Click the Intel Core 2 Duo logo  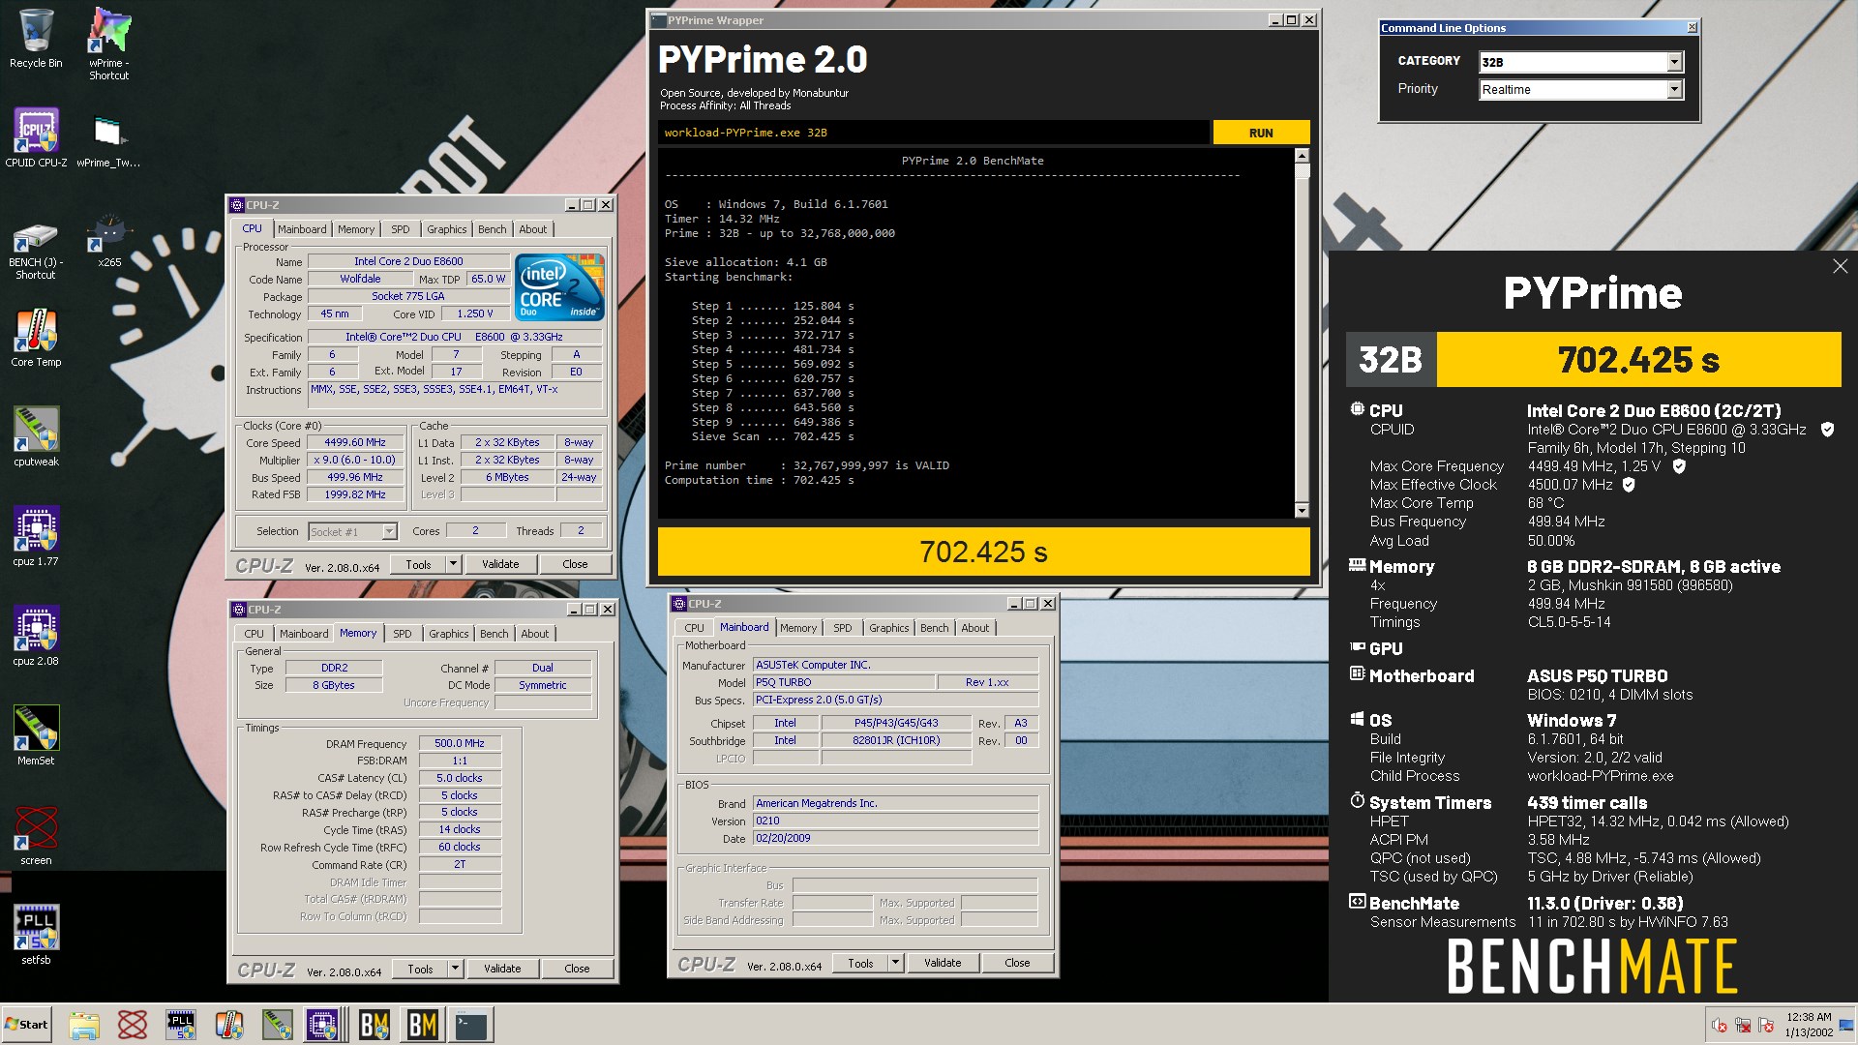559,286
